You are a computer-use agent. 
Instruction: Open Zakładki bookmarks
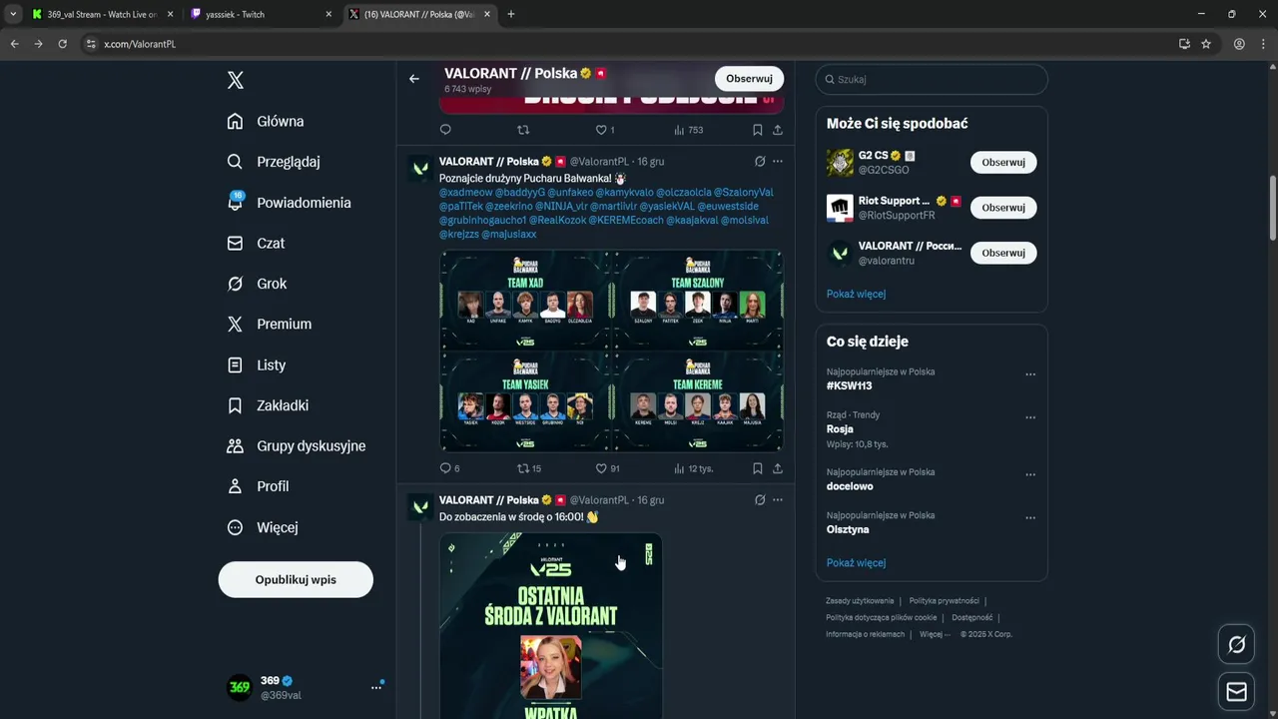point(268,405)
